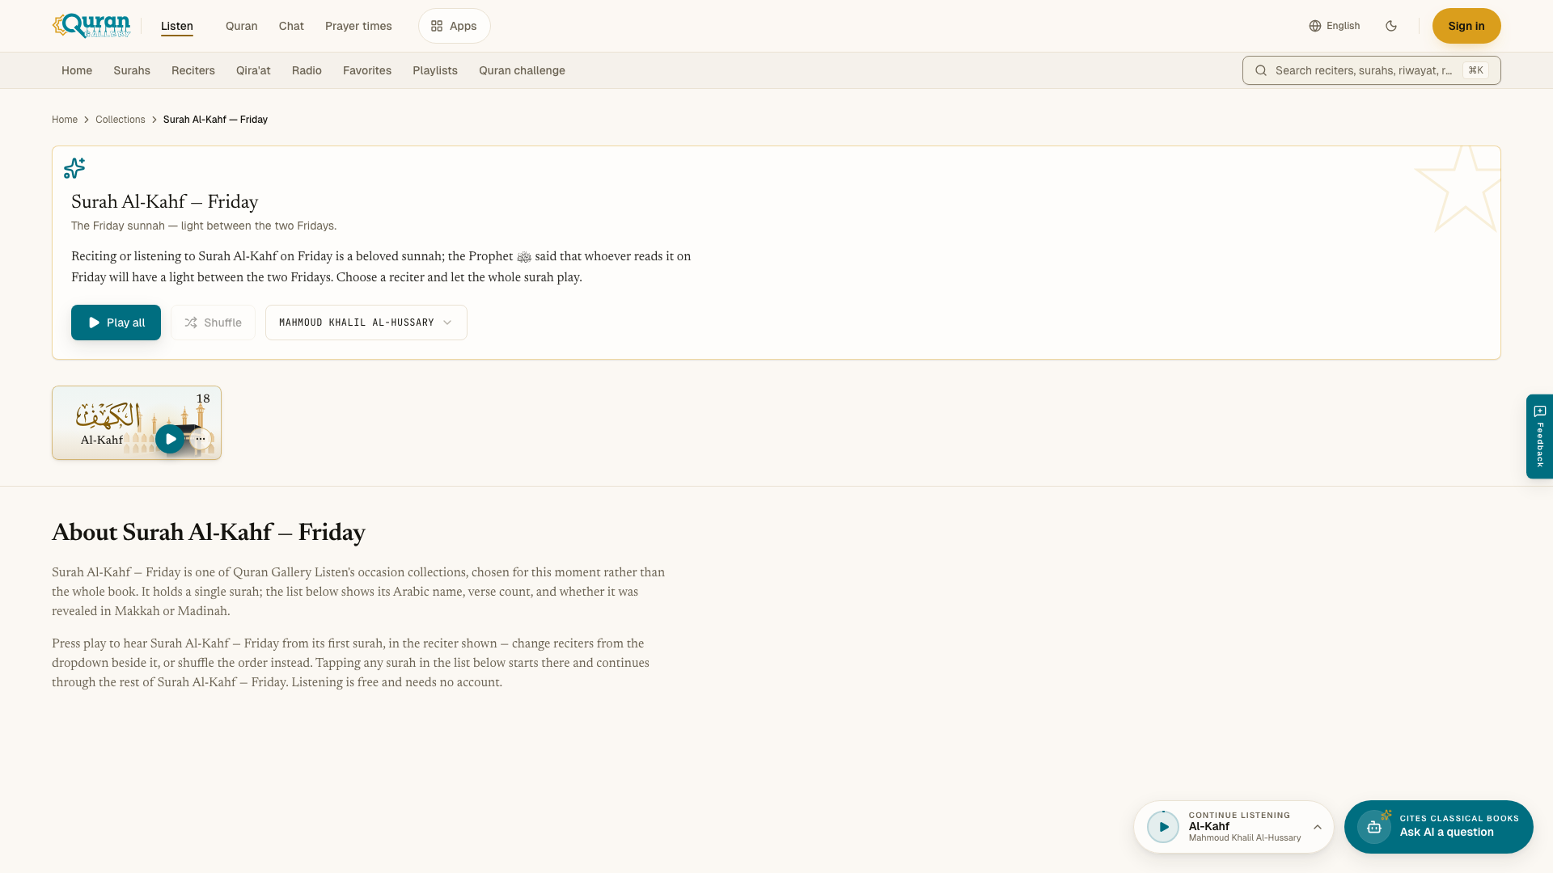Screen dimensions: 1553x873
Task: Open Ask AI a question assistant
Action: point(1439,827)
